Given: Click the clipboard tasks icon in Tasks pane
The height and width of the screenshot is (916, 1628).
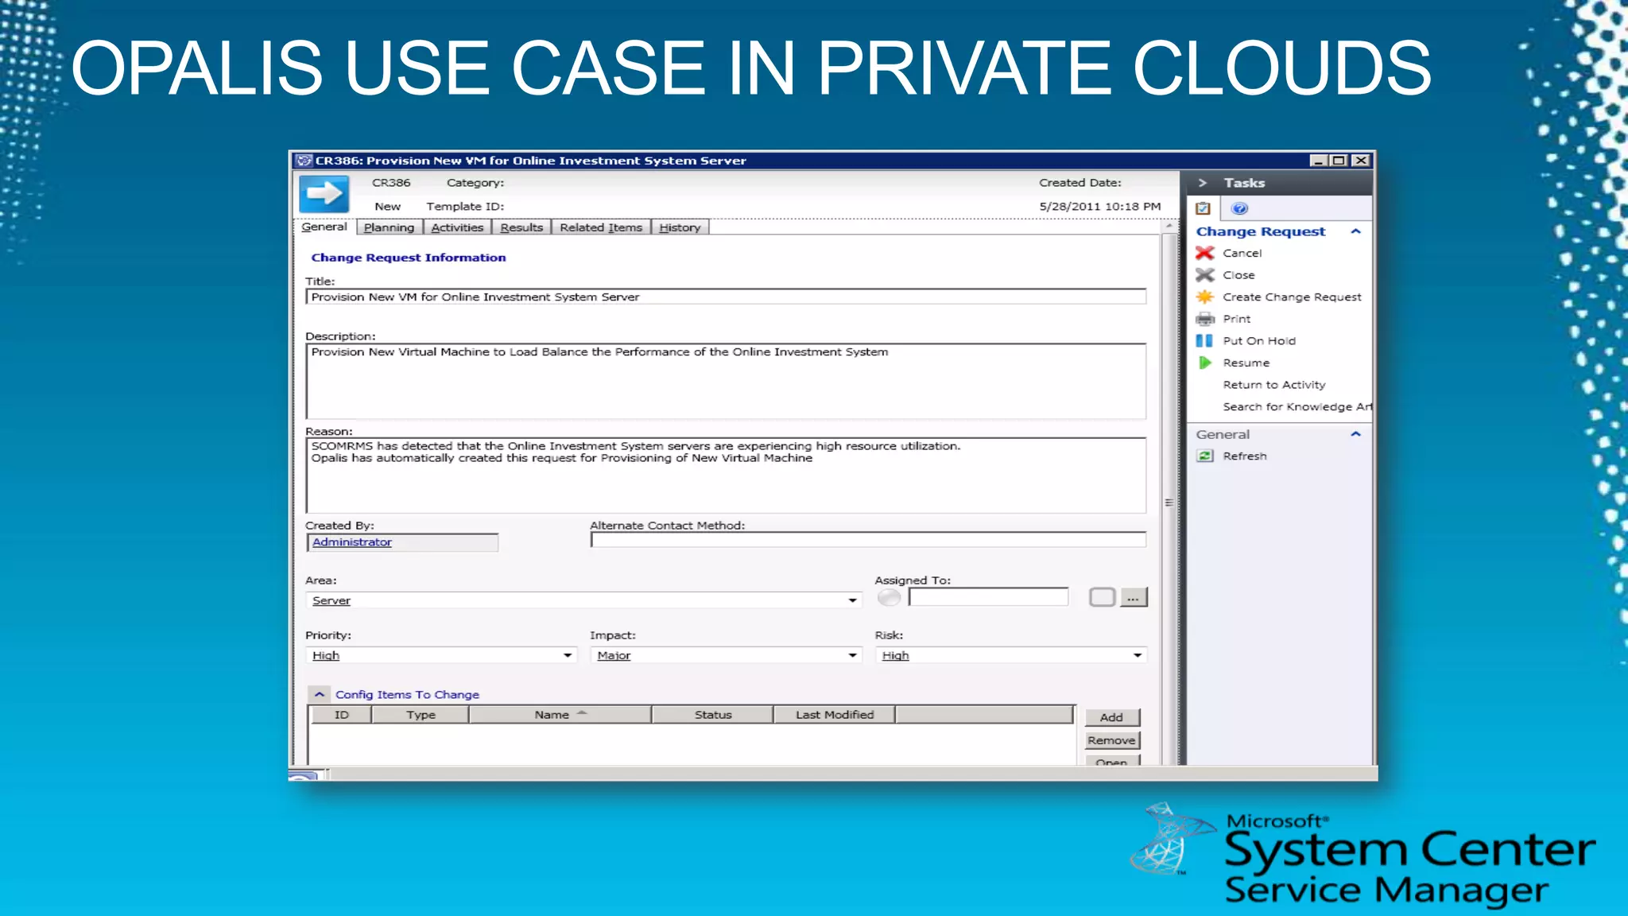Looking at the screenshot, I should (x=1204, y=208).
